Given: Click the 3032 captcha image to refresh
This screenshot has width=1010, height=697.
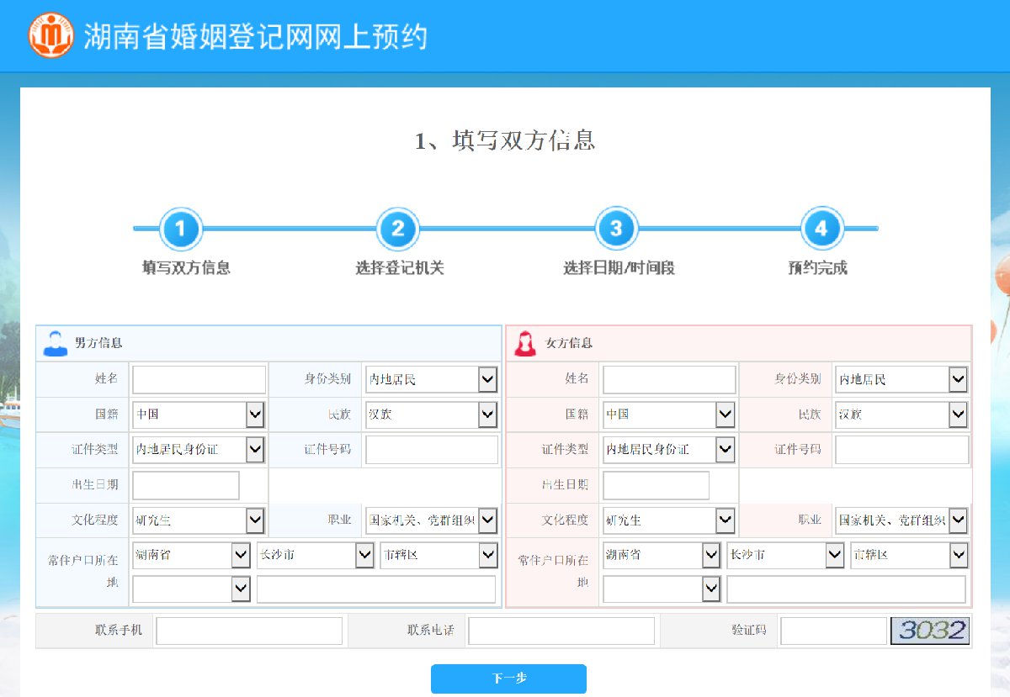Looking at the screenshot, I should pyautogui.click(x=930, y=631).
